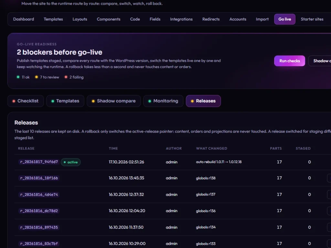The width and height of the screenshot is (331, 248).
Task: Open the Layouts tab
Action: tap(80, 19)
